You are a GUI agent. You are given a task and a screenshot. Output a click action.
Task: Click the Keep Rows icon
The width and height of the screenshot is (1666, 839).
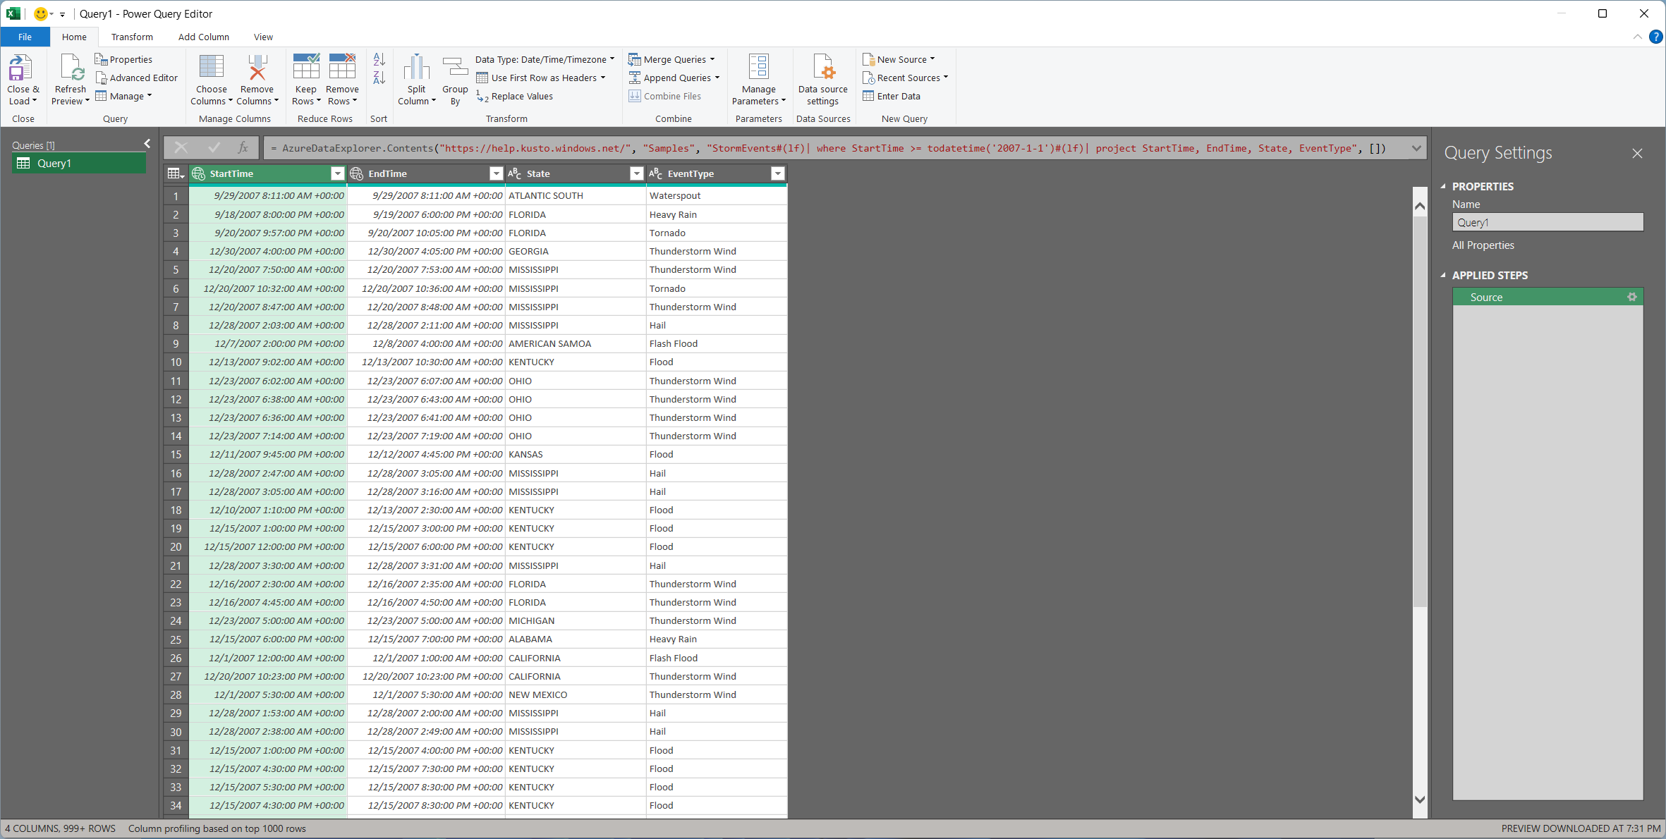coord(306,67)
